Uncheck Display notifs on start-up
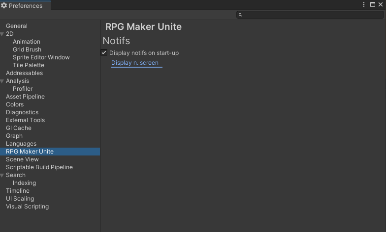 (x=104, y=52)
